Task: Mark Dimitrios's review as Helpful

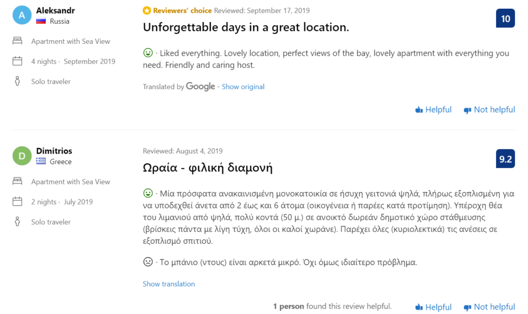Action: coord(433,307)
